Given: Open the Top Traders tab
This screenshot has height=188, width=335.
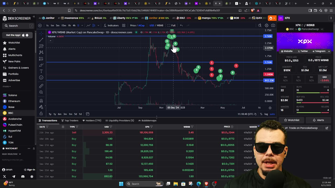Looking at the screenshot, I should click(x=70, y=120).
